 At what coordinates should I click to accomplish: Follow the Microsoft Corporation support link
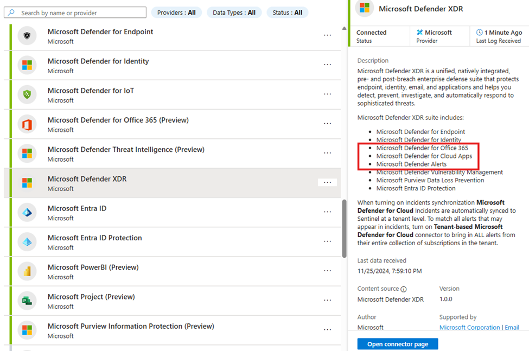click(x=470, y=327)
